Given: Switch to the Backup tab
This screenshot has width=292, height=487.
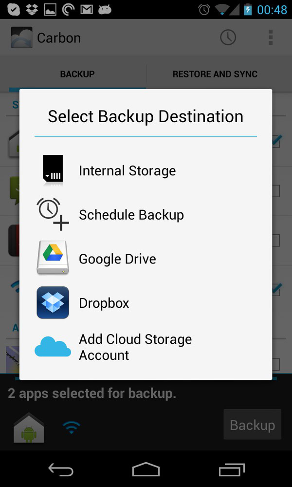Looking at the screenshot, I should [77, 74].
